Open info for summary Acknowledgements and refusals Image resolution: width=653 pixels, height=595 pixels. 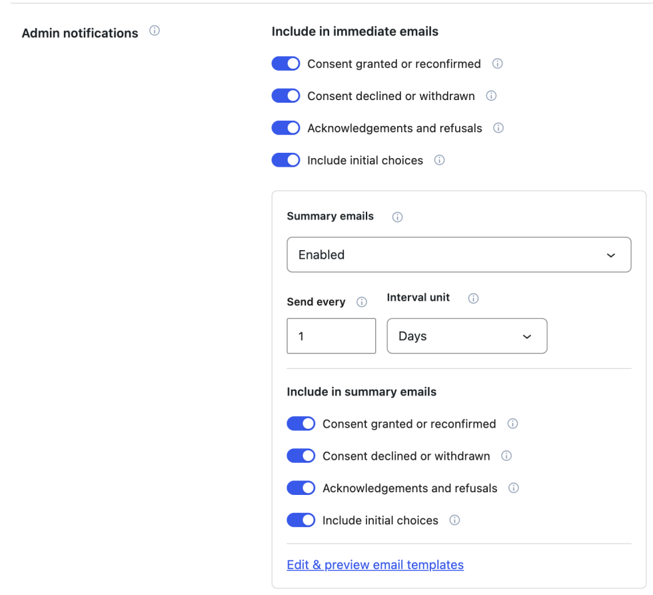(x=514, y=488)
